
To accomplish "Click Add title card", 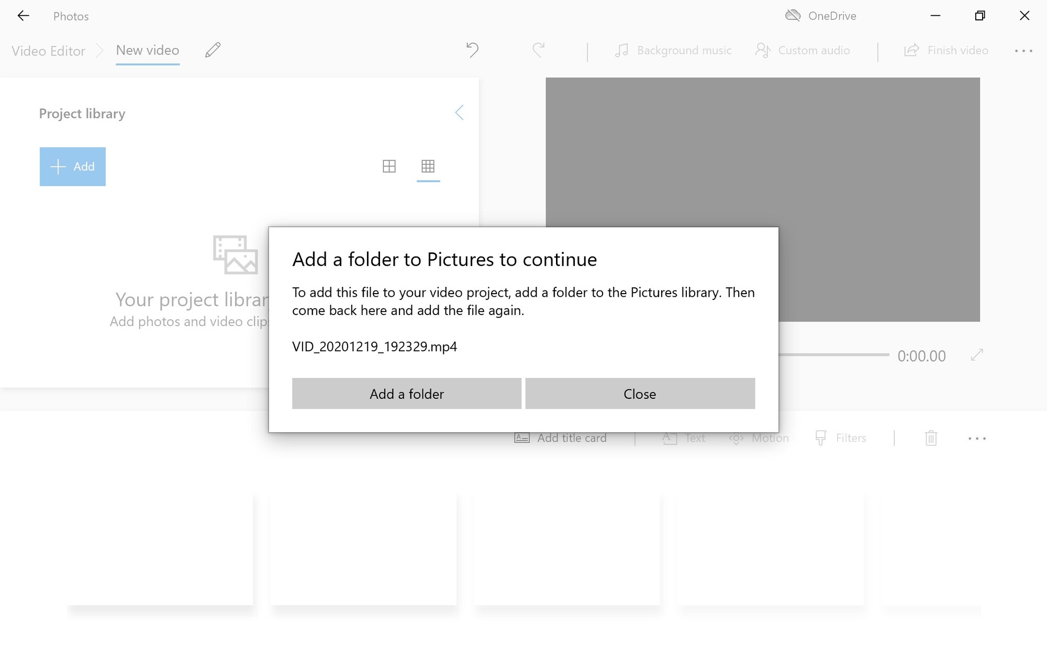I will pos(560,438).
